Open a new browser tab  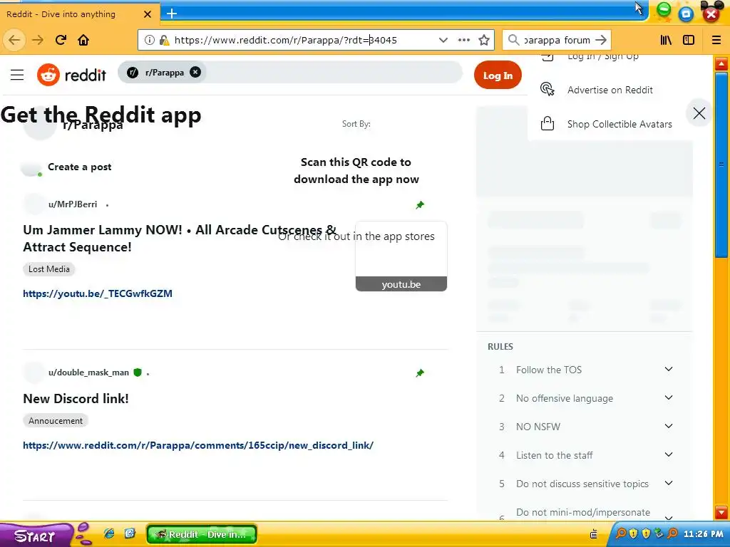point(172,14)
